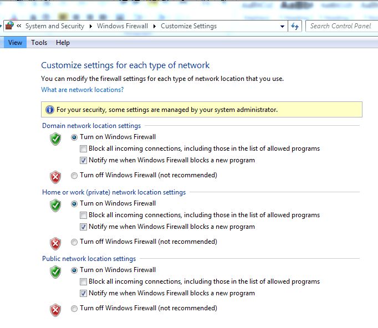Select Turn on Windows Firewall for Public network
The height and width of the screenshot is (328, 378).
[x=74, y=270]
